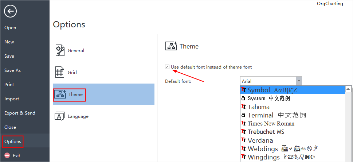
Task: Click the Import menu entry
Action: click(x=12, y=99)
